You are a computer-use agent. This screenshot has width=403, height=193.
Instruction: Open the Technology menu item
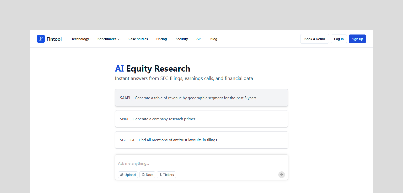[x=80, y=39]
